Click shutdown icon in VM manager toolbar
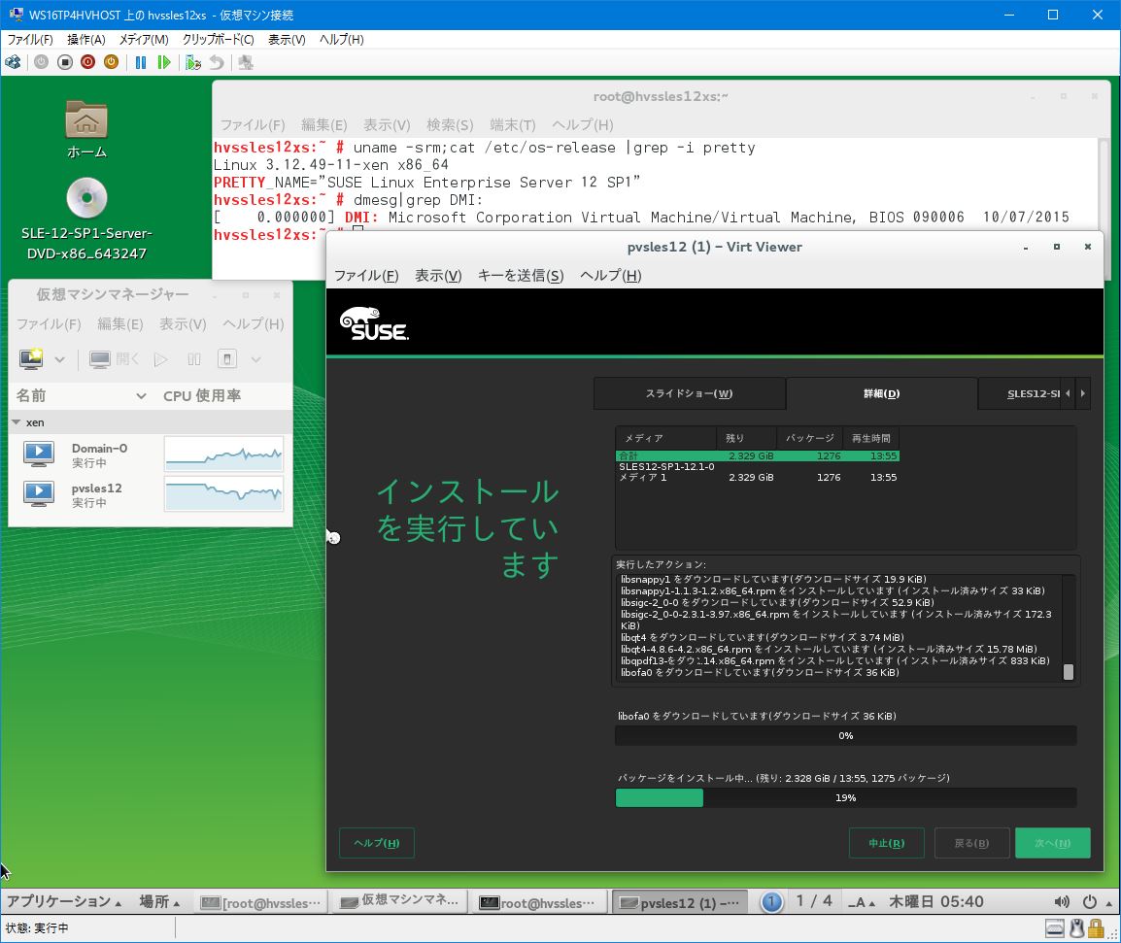The image size is (1121, 943). [x=226, y=359]
